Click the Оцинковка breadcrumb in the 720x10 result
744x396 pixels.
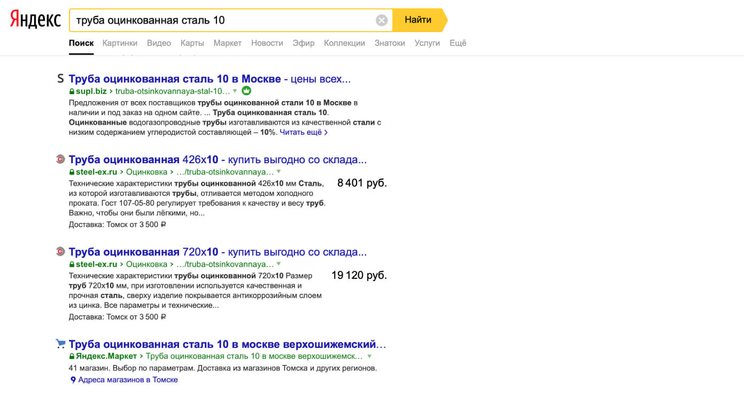(146, 264)
